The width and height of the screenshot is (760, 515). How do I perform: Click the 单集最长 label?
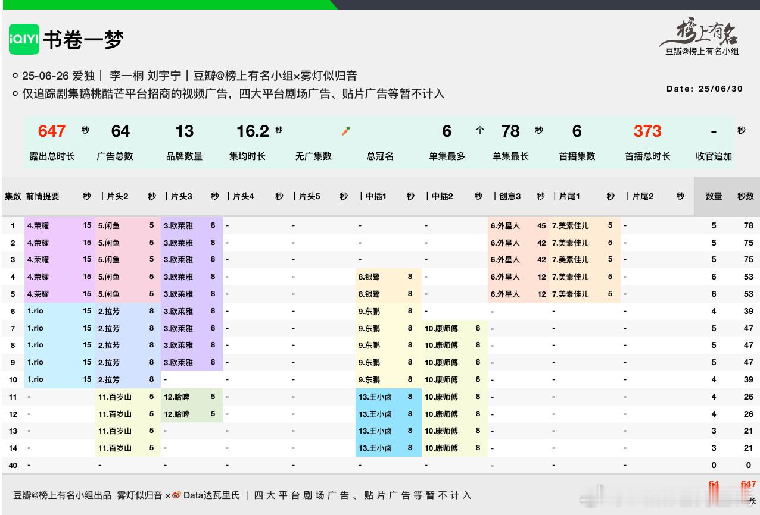pyautogui.click(x=510, y=156)
